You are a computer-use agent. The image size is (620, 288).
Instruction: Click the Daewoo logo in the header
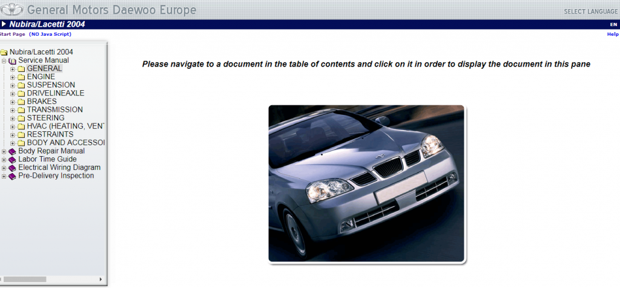click(12, 9)
